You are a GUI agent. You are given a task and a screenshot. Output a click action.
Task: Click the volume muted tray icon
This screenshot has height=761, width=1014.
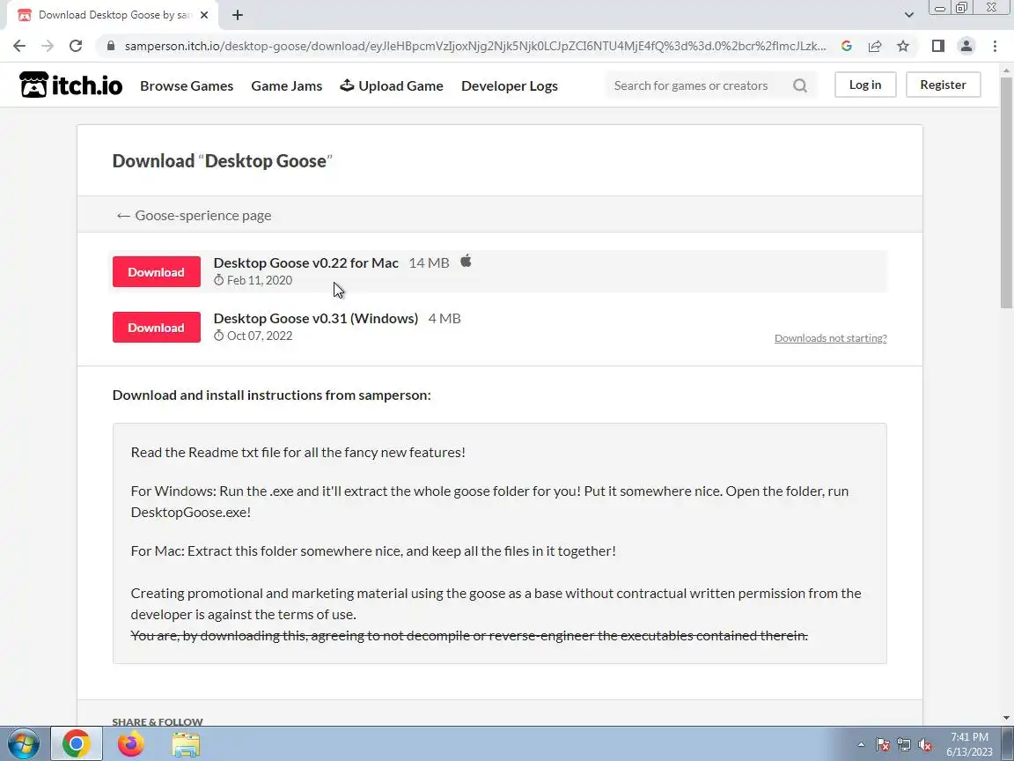click(925, 745)
